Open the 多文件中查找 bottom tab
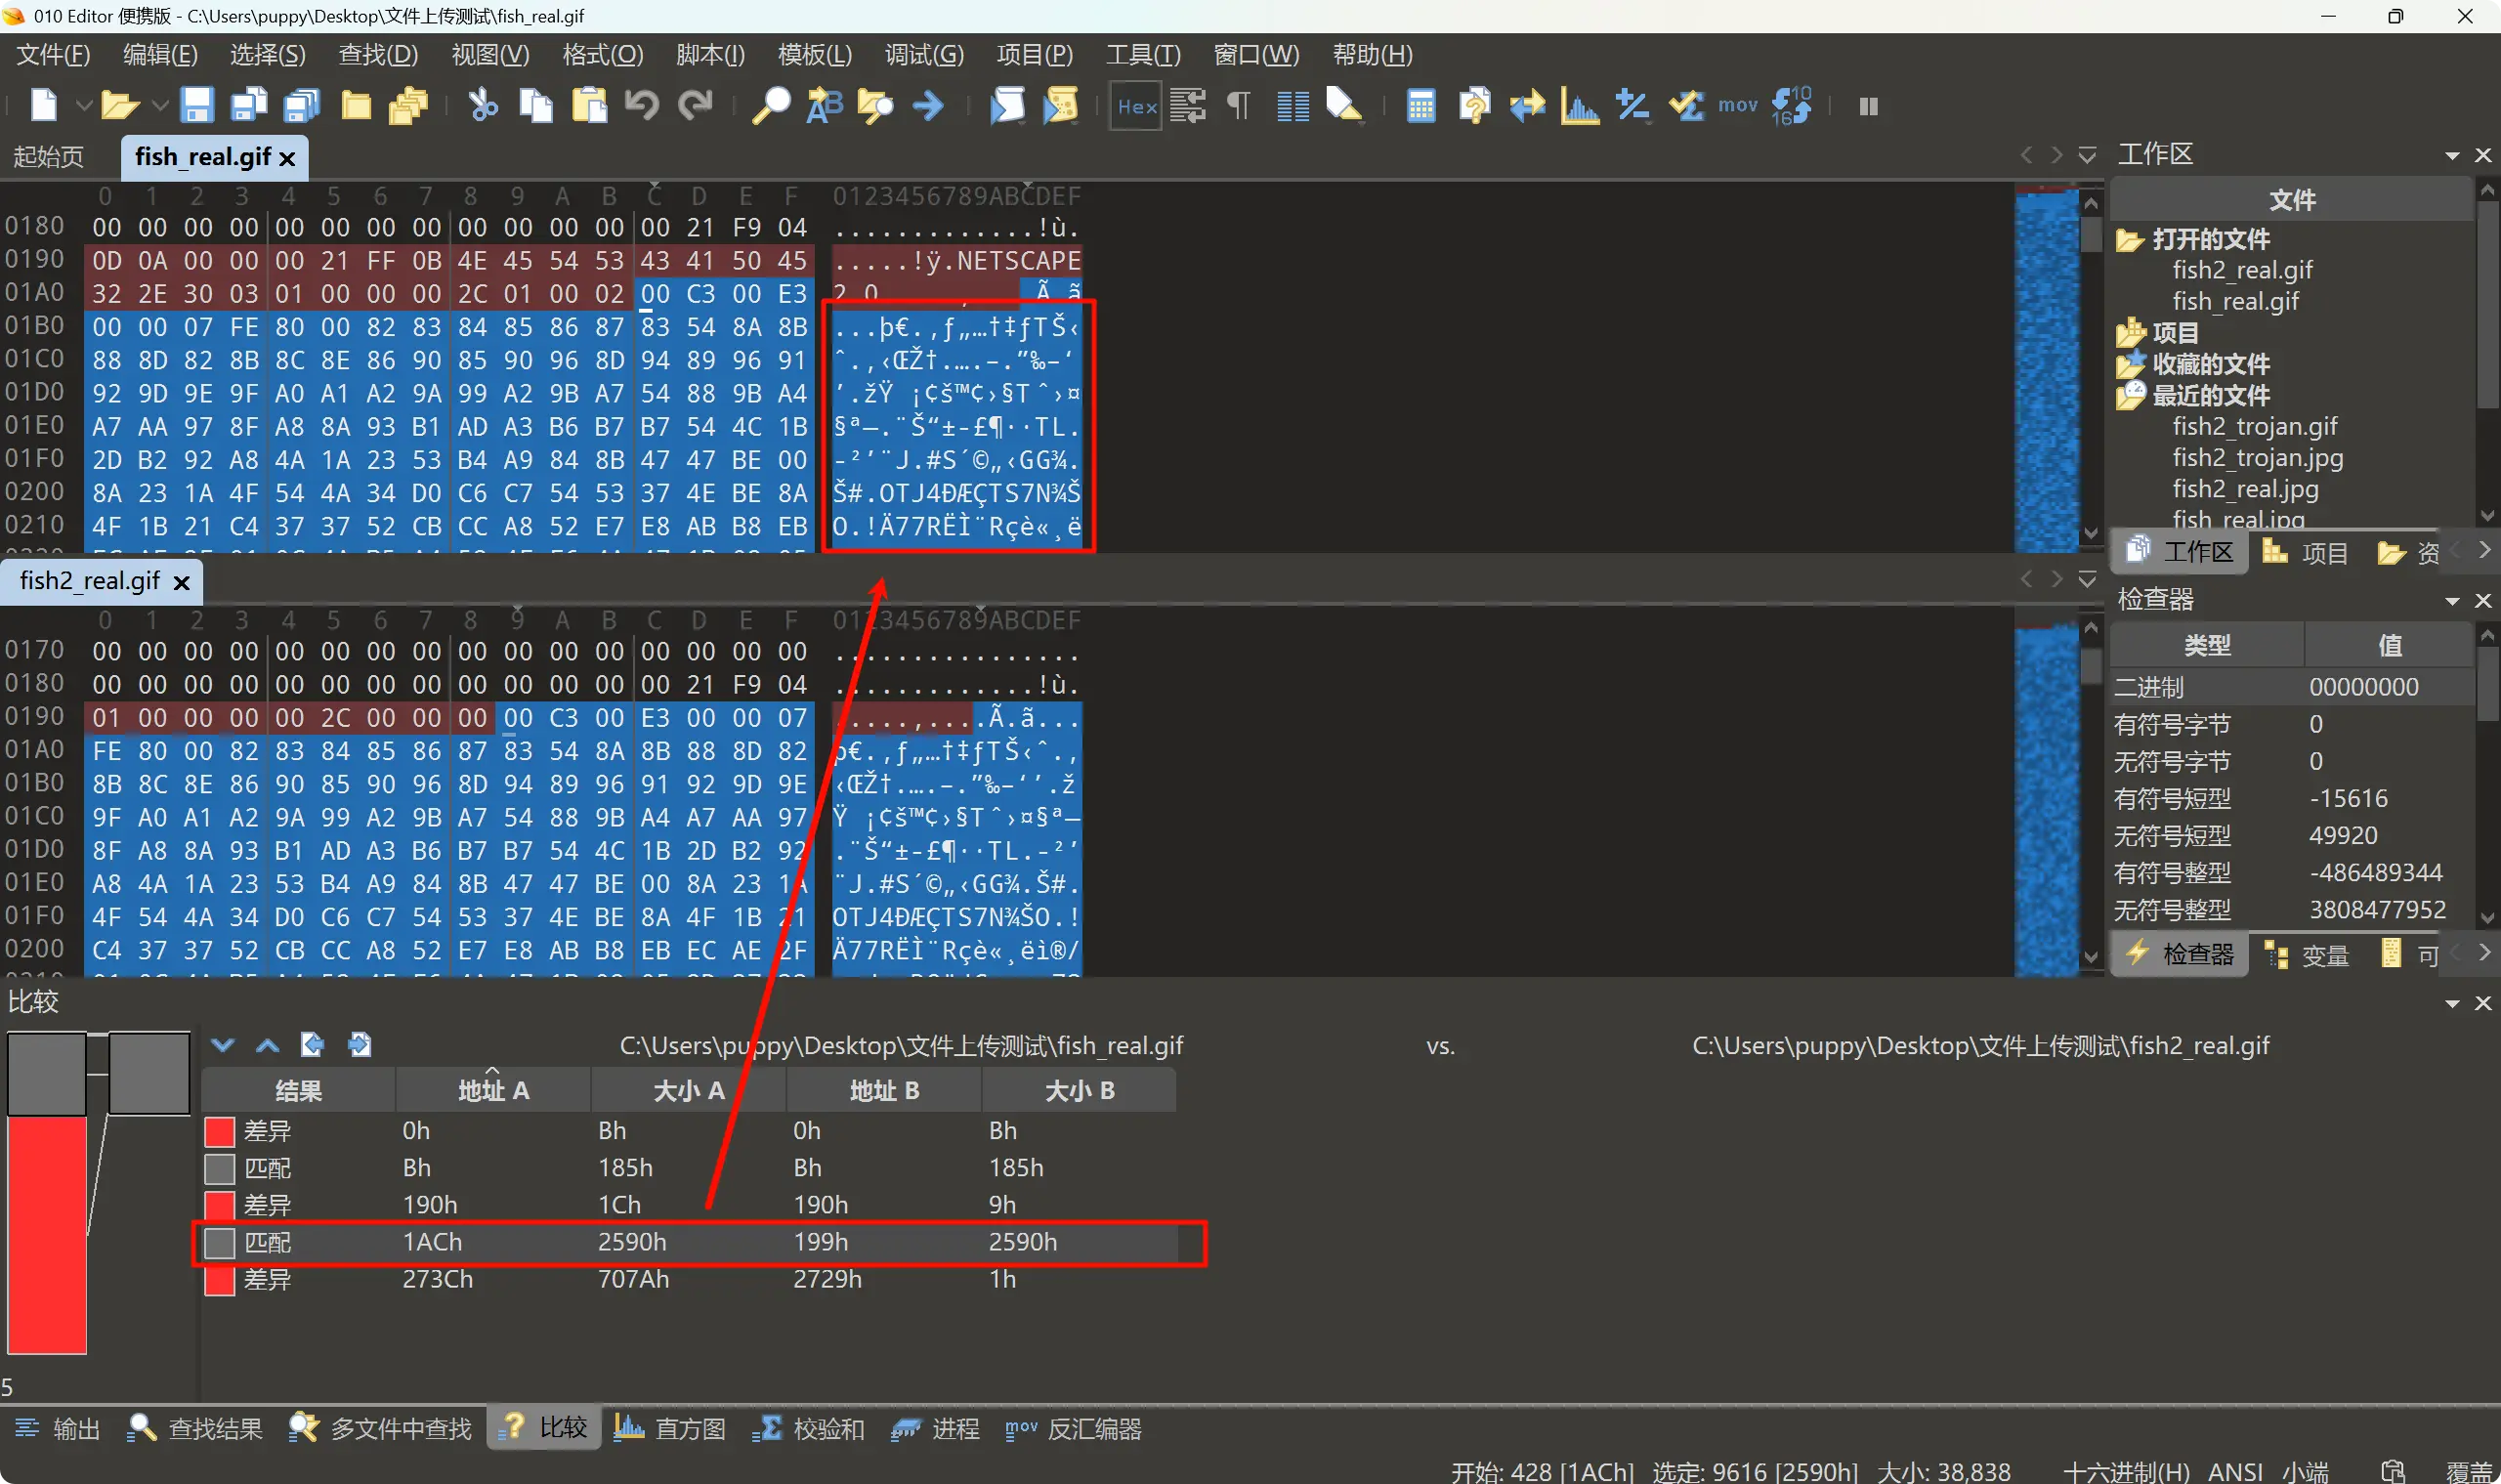The image size is (2501, 1484). (381, 1429)
